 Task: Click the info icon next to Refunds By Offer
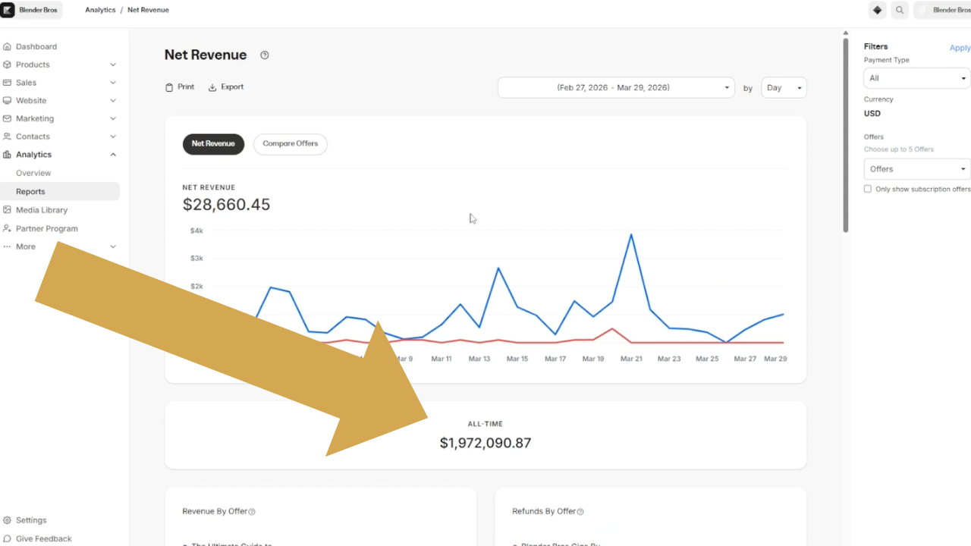pos(580,512)
